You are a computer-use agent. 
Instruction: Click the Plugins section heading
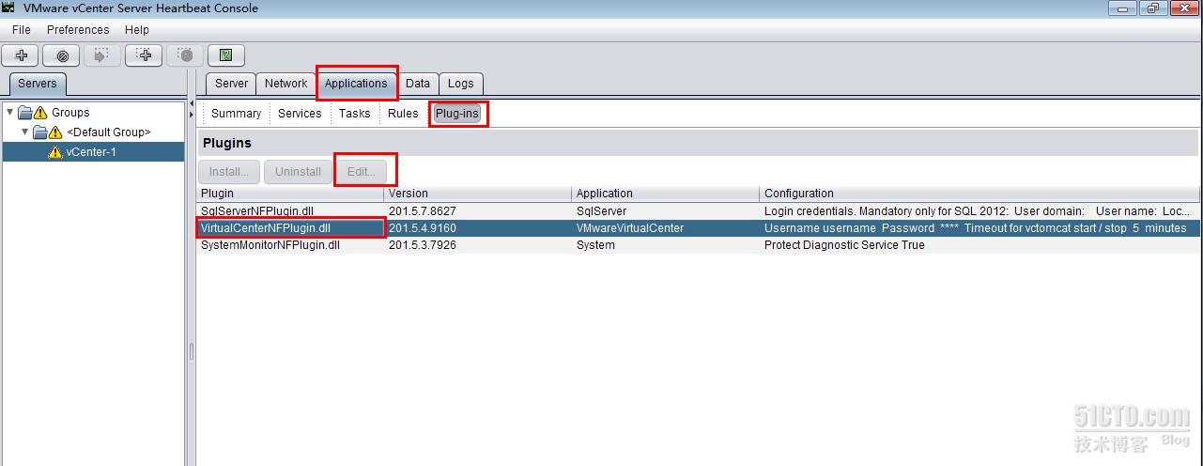coord(227,144)
